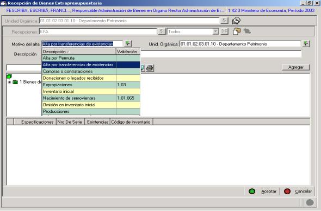Click the navigation button right of the Todos dropdown
Screen dimensions: 321x211
tap(225, 31)
